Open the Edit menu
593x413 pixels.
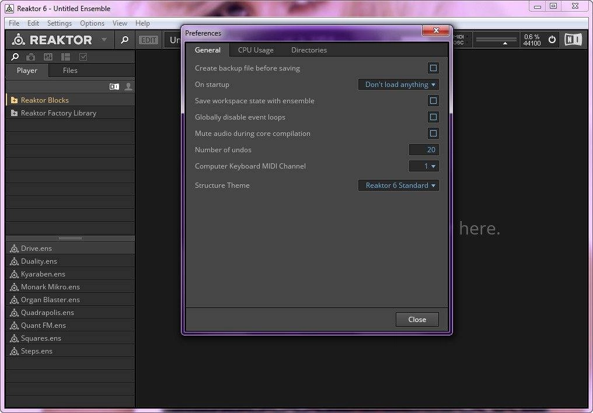33,23
